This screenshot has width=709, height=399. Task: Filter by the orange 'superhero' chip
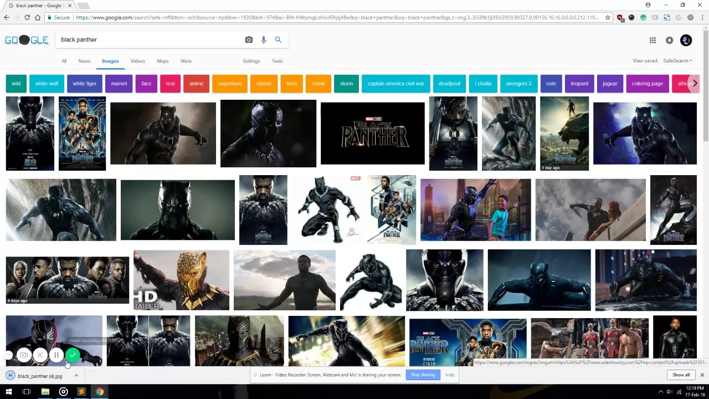[230, 84]
